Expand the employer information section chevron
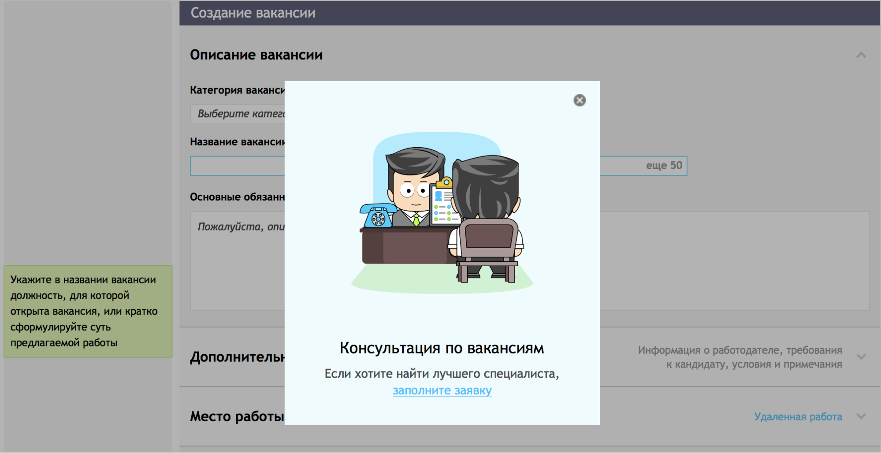 [861, 356]
